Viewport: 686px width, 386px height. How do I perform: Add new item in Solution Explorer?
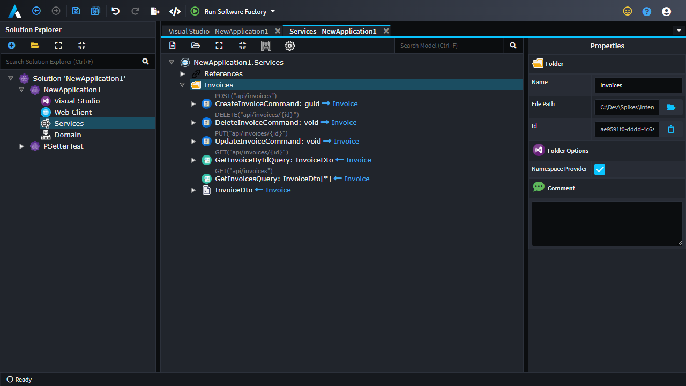(x=11, y=46)
